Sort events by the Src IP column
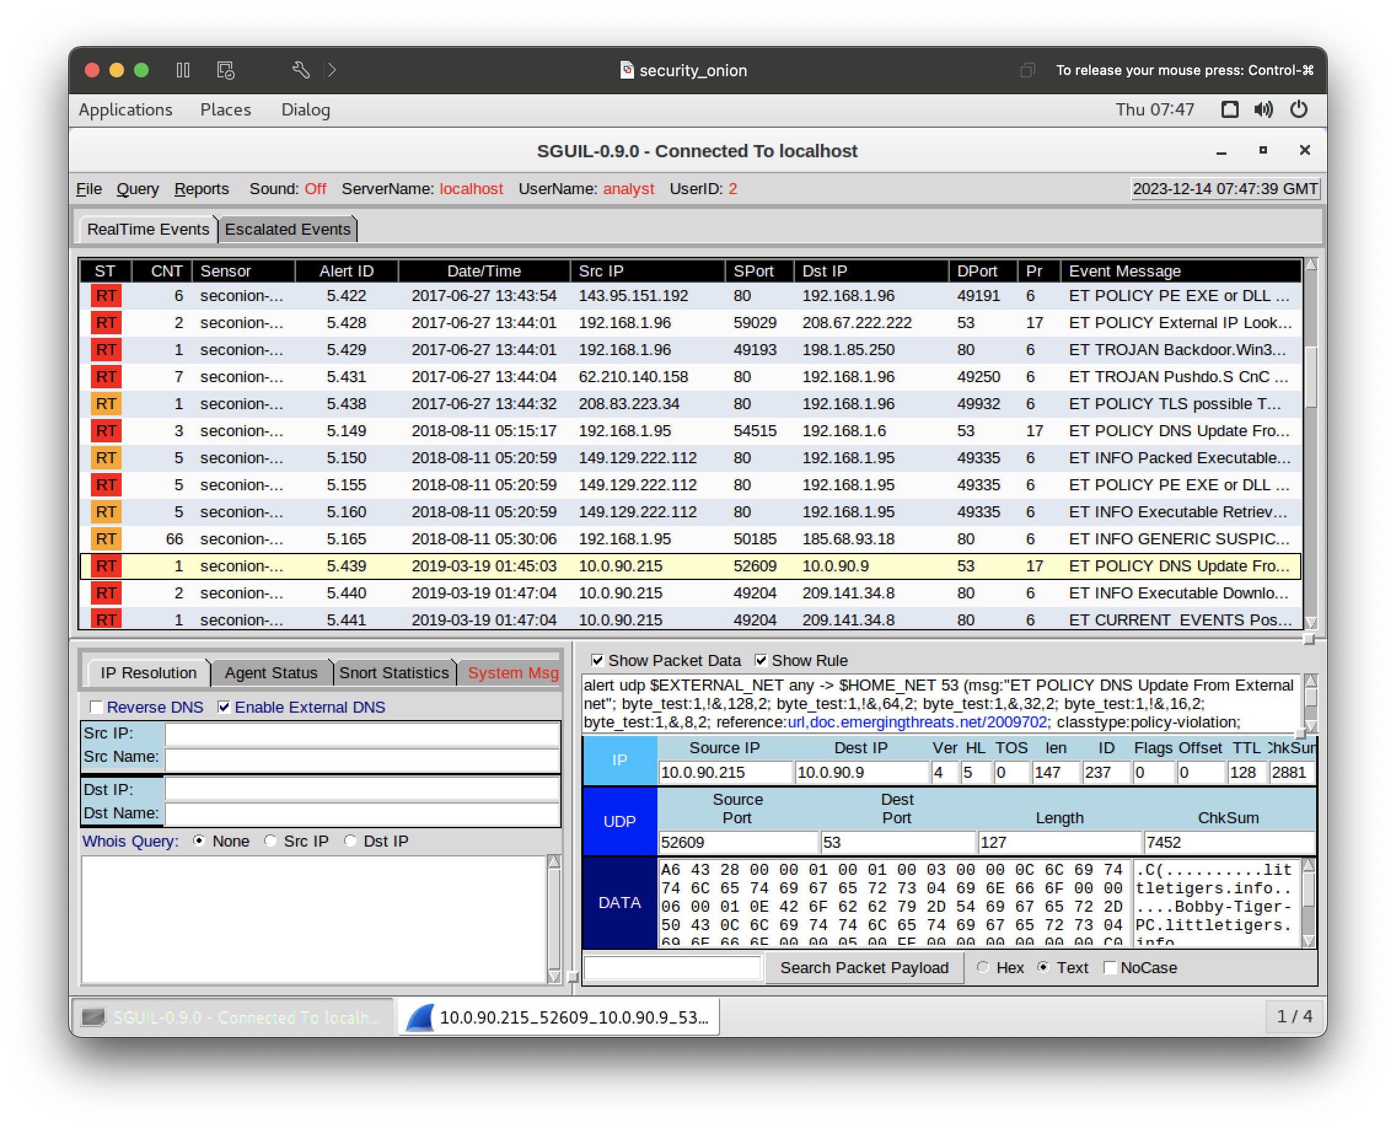 point(647,271)
